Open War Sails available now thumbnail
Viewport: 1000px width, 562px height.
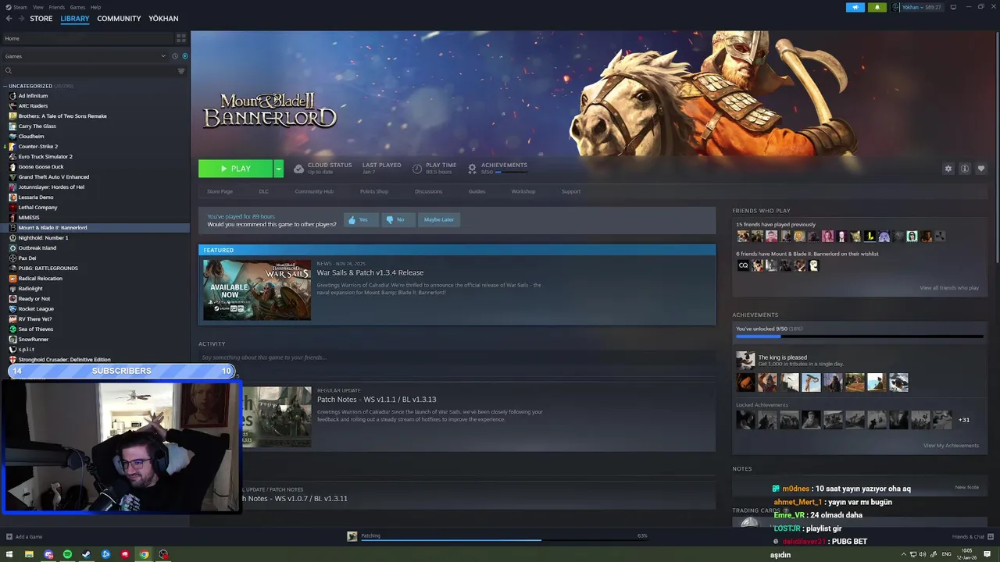pyautogui.click(x=257, y=290)
